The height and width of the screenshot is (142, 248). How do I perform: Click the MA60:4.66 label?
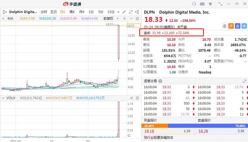click(89, 19)
